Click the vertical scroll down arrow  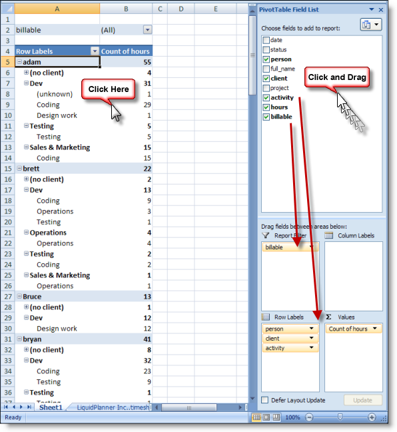252,399
